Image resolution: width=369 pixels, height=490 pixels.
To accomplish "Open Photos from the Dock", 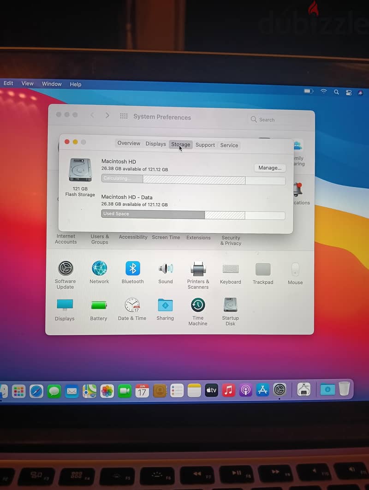I will 107,391.
